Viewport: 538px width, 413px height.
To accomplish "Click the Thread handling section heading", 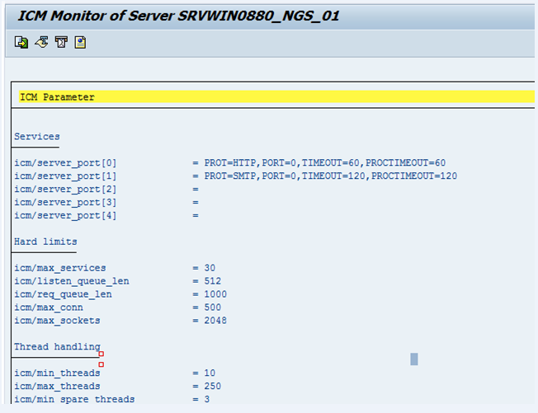I will pos(57,347).
